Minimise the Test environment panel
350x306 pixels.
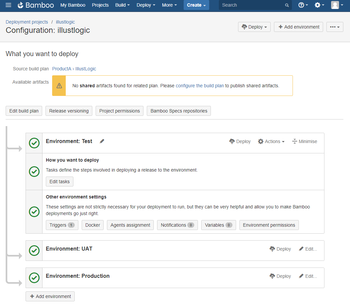click(x=305, y=141)
